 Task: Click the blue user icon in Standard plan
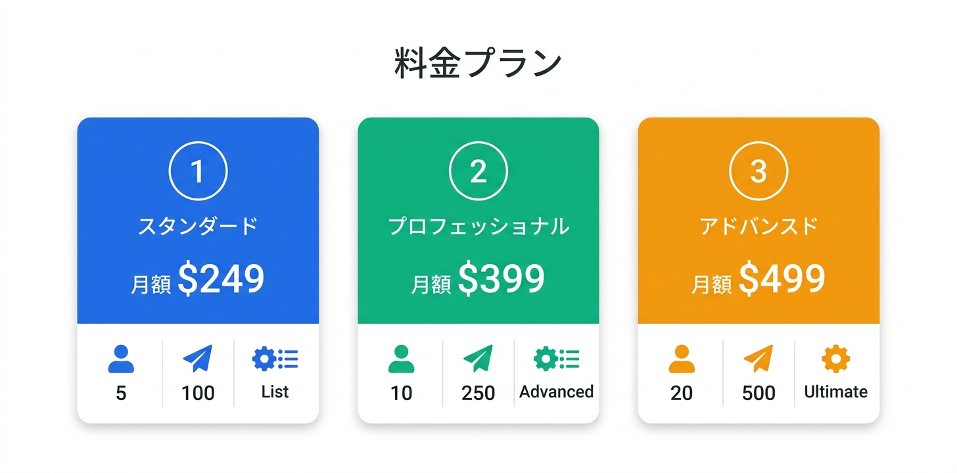coord(121,359)
